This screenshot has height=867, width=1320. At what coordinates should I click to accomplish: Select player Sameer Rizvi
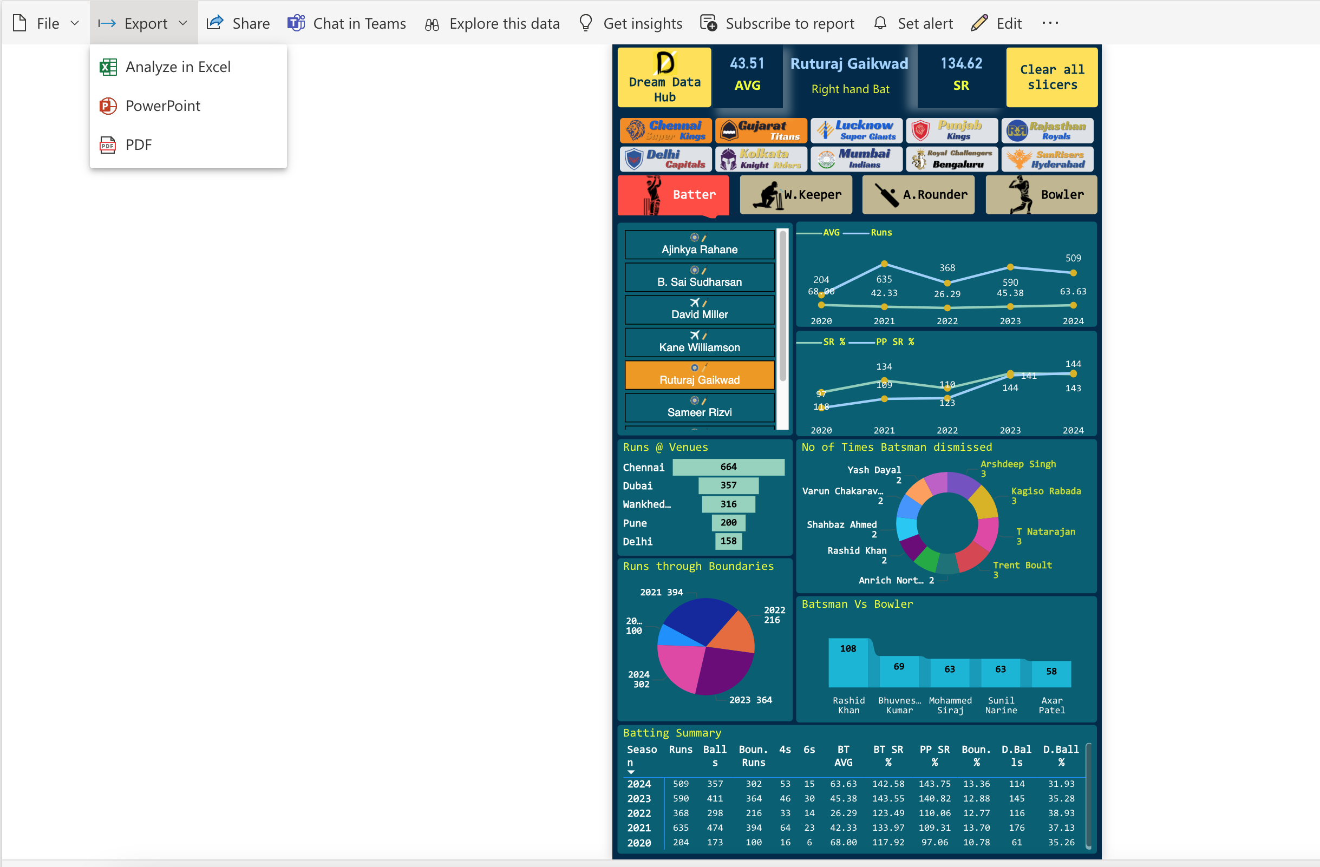[700, 408]
